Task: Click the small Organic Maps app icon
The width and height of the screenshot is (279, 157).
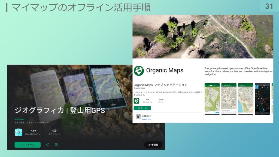Action: tap(137, 101)
